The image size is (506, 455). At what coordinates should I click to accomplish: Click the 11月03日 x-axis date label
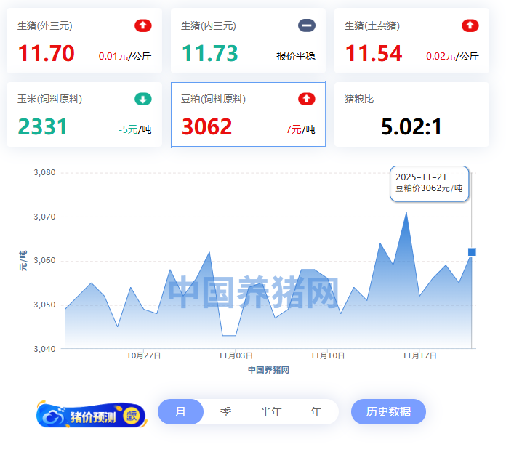[x=236, y=355]
